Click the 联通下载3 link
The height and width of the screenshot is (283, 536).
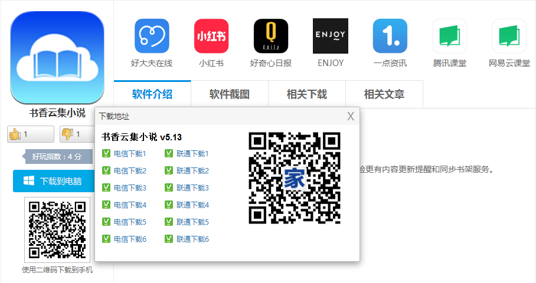coord(192,187)
